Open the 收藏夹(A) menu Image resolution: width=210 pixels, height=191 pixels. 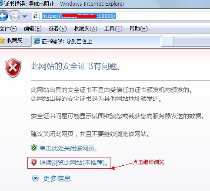(x=85, y=29)
